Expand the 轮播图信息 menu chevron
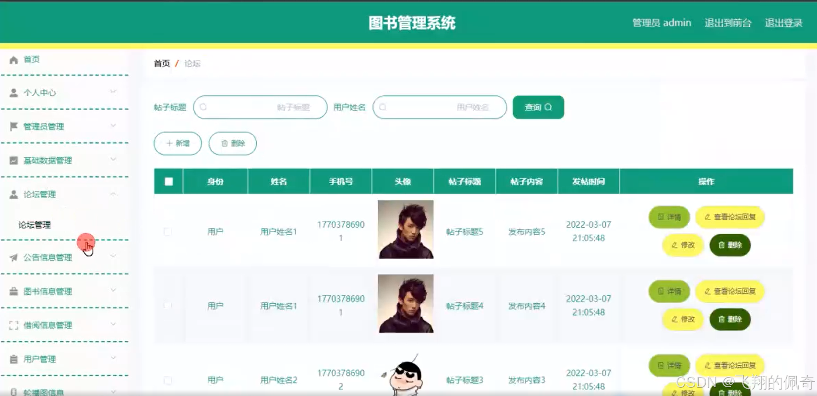 click(113, 391)
